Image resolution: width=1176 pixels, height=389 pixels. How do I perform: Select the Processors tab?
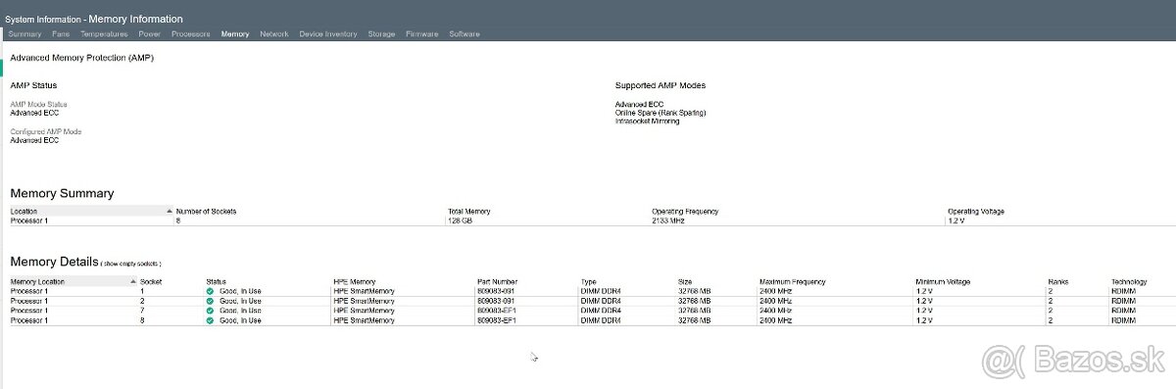tap(191, 34)
